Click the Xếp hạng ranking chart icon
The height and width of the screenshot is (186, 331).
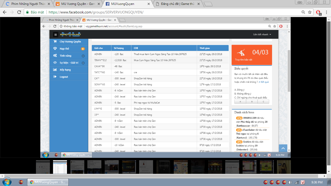55,70
